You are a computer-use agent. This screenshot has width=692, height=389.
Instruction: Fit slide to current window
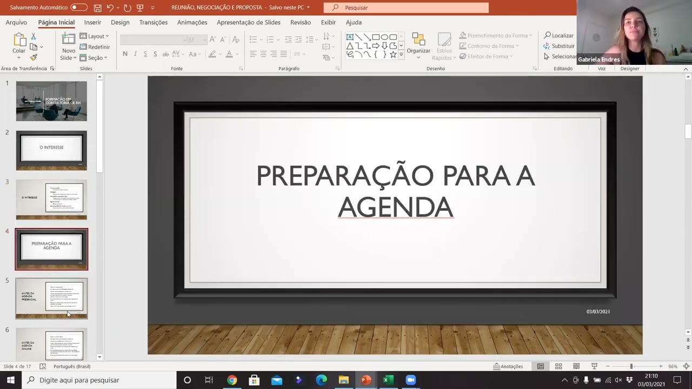click(686, 366)
